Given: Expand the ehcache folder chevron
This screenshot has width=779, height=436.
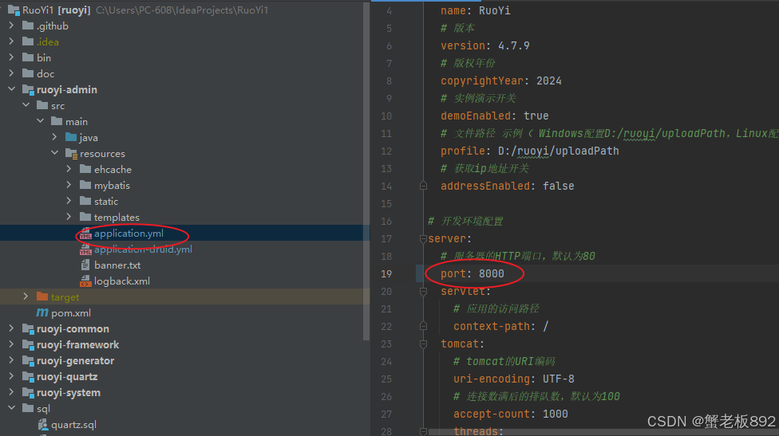Looking at the screenshot, I should click(69, 169).
